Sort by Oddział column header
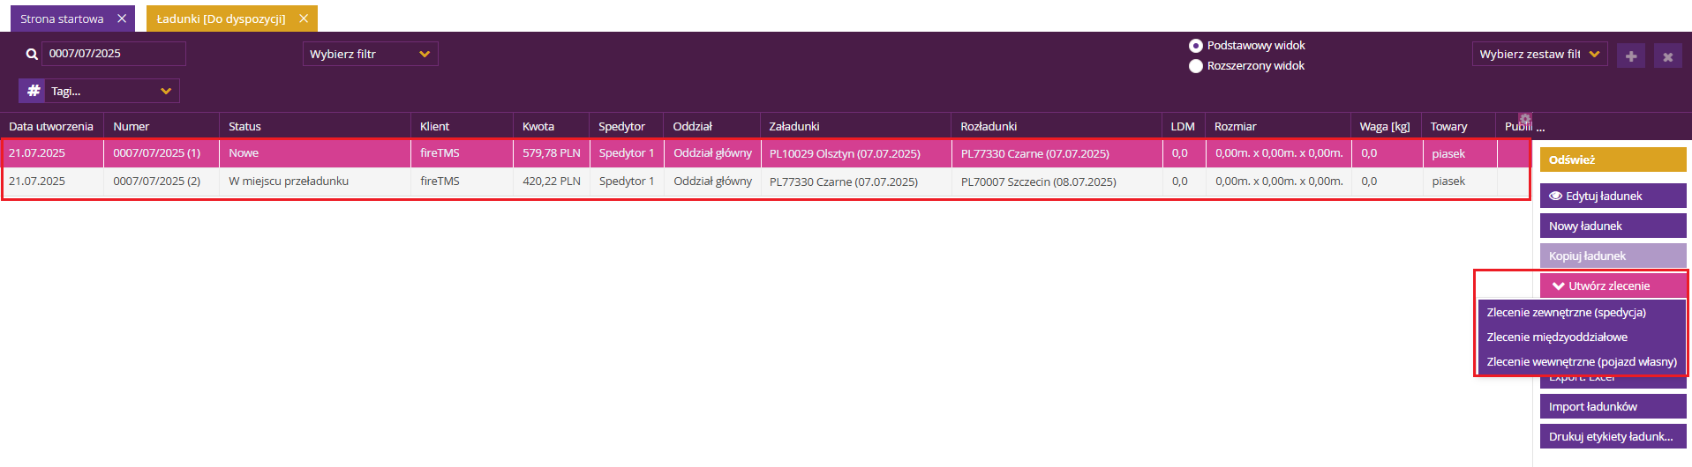1692x467 pixels. pos(711,126)
